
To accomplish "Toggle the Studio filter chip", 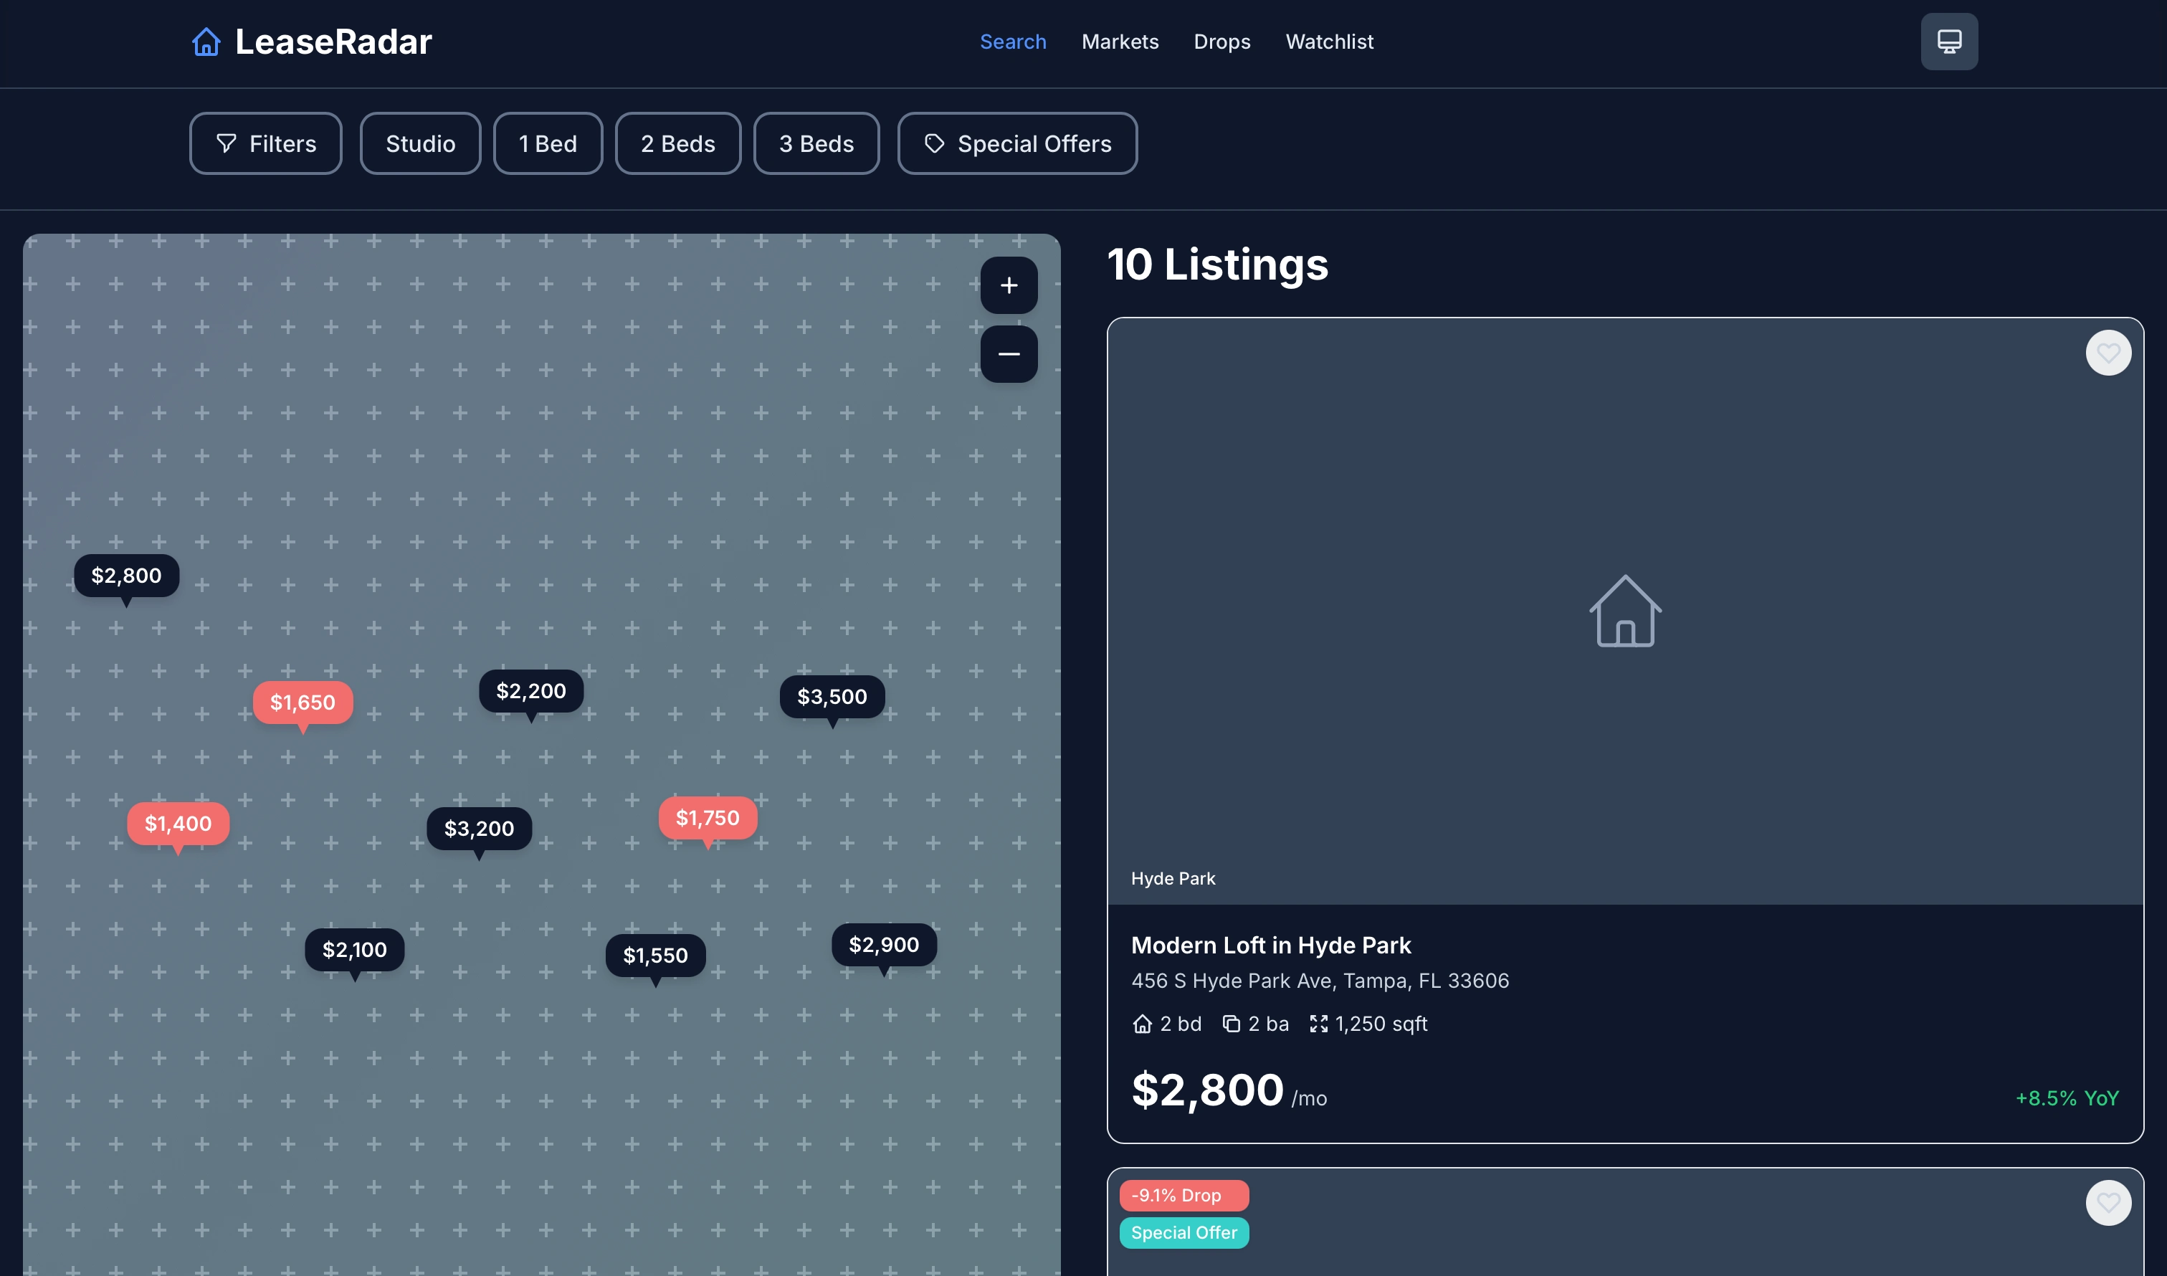I will (x=421, y=143).
